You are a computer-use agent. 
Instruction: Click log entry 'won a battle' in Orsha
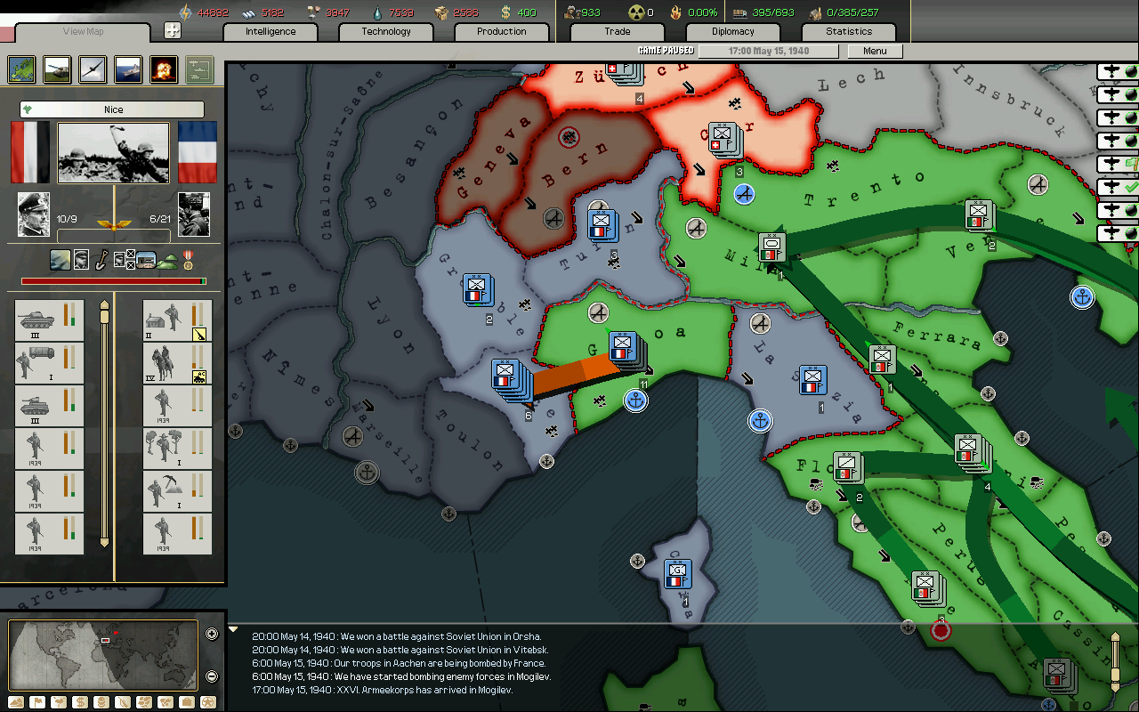coord(395,636)
